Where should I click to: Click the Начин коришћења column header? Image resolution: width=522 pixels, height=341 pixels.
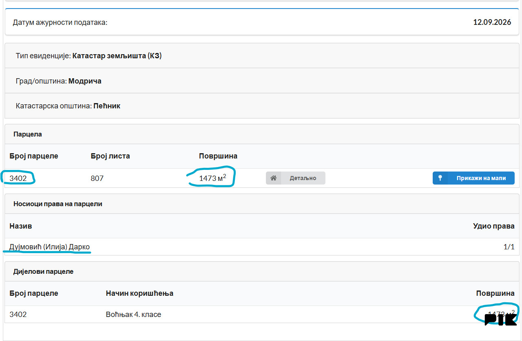[139, 293]
